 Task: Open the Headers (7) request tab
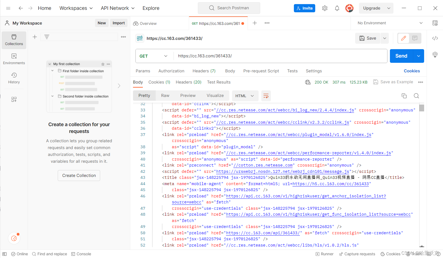coord(204,71)
